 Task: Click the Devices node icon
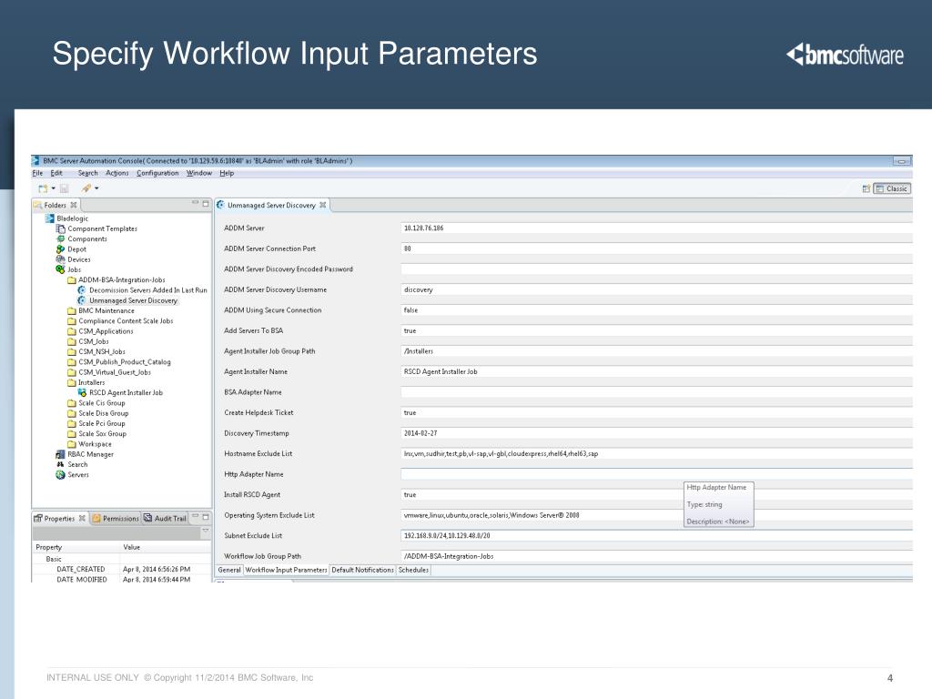[61, 259]
